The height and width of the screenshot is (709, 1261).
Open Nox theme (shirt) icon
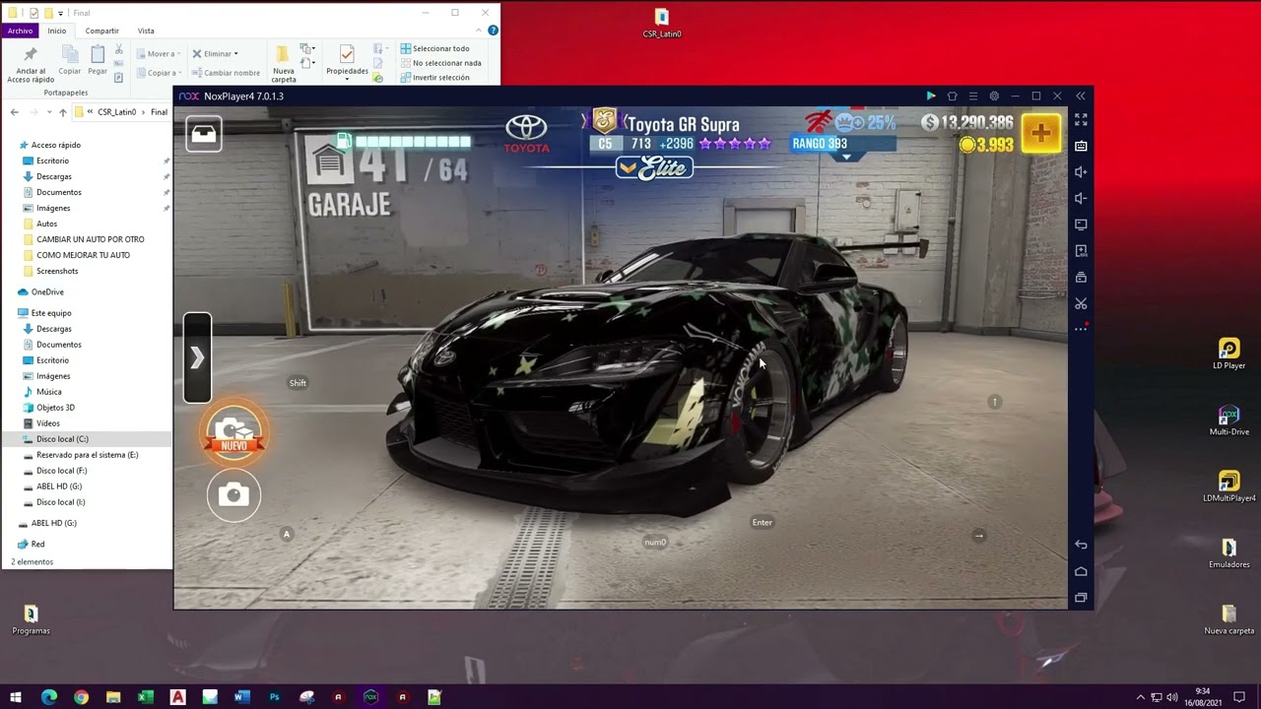pyautogui.click(x=952, y=97)
